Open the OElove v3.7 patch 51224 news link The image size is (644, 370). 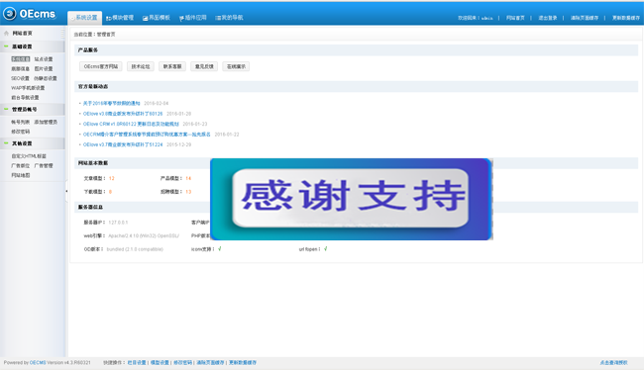pos(123,144)
